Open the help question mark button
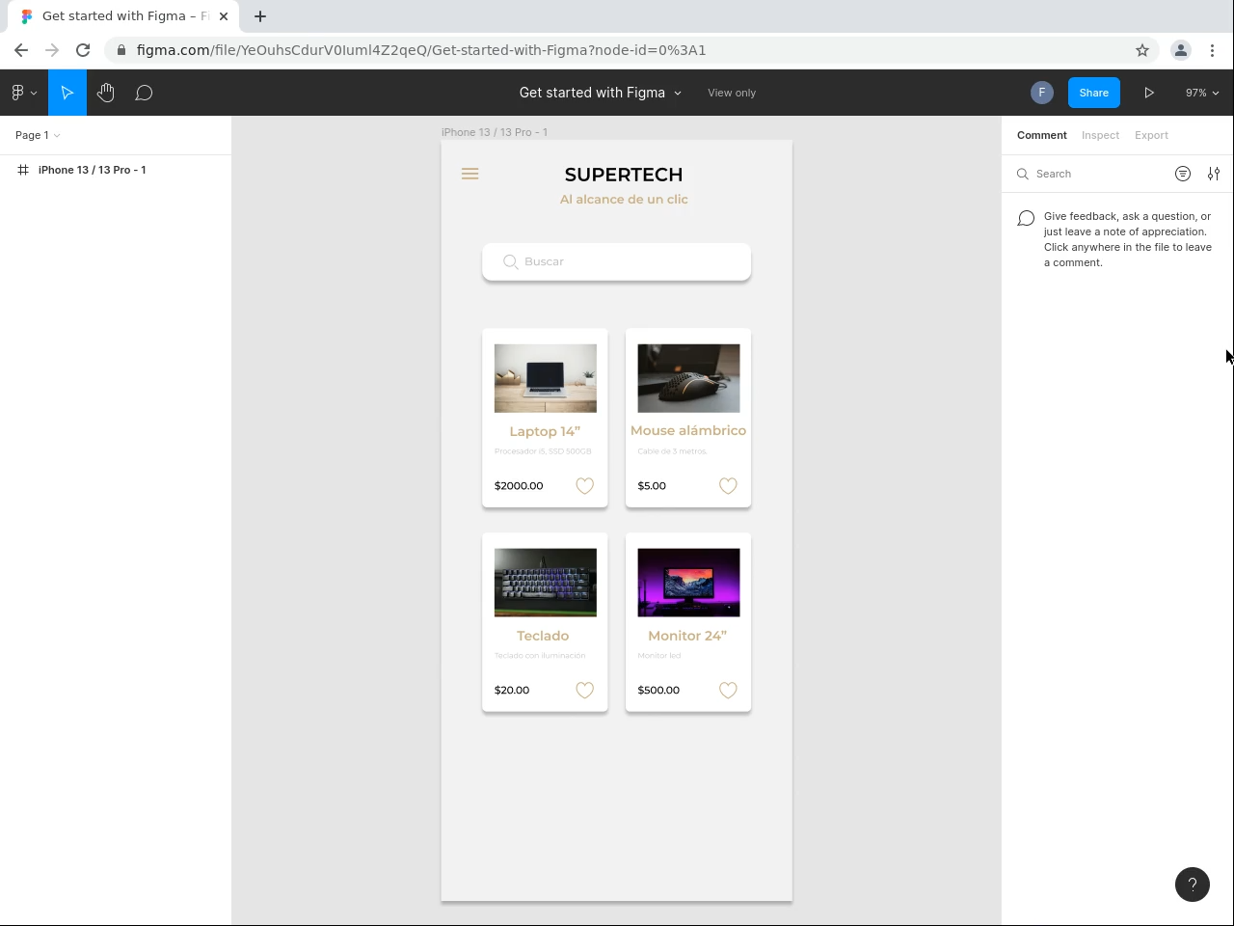 tap(1193, 885)
